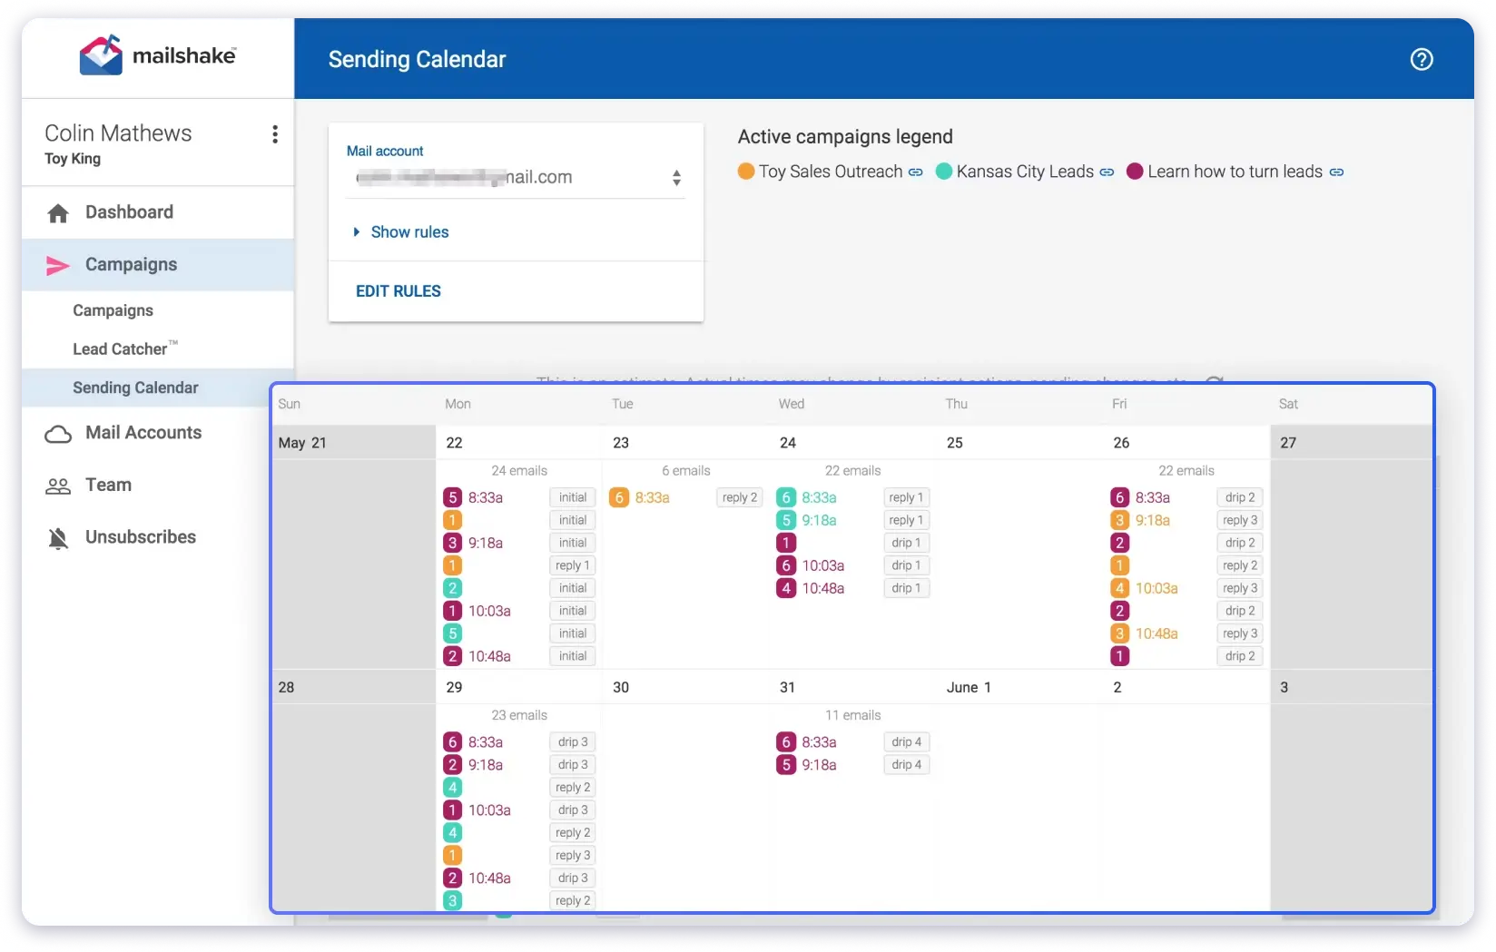Click badge 6 at 8:33a on May 29
Viewport: 1496px width, 952px height.
pos(453,742)
